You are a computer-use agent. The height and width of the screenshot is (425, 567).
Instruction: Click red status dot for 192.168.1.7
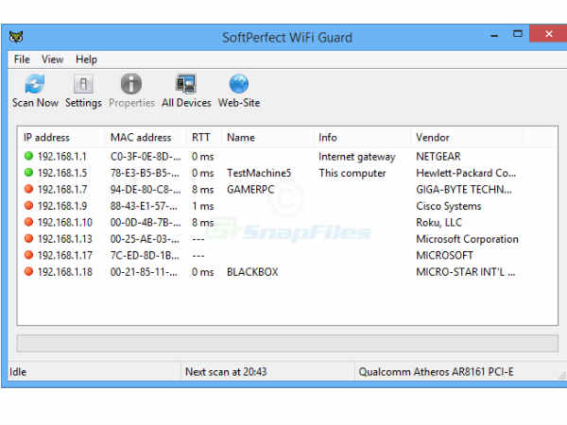click(x=28, y=189)
